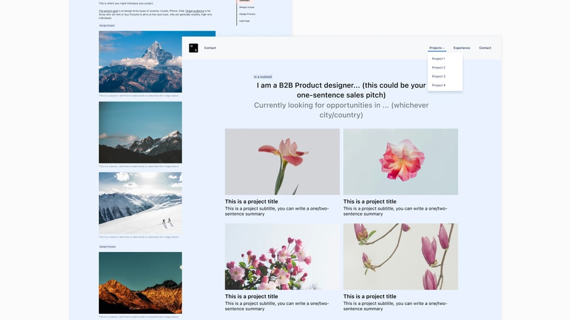Screen dimensions: 570x320
Task: Click 'The project goal' underlined text in the back page
Action: 108,11
